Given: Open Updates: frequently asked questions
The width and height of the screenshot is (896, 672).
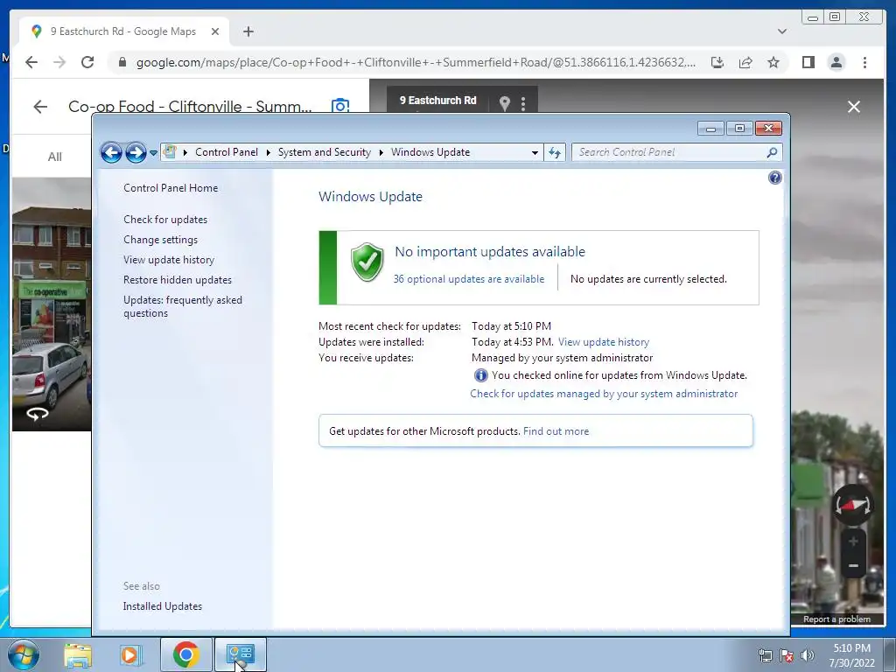Looking at the screenshot, I should tap(182, 306).
